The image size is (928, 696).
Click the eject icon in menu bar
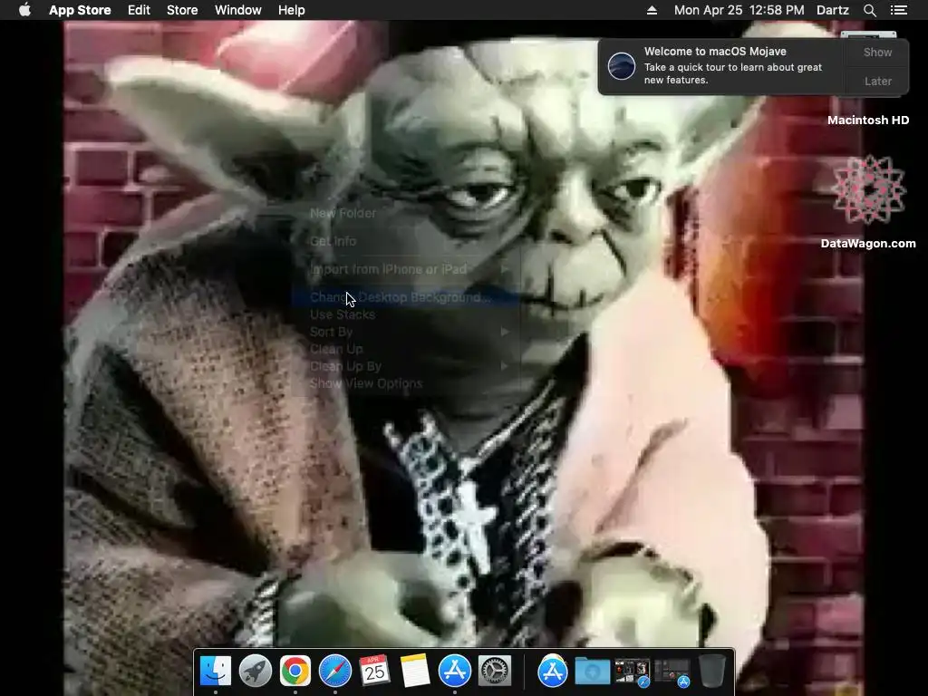pos(652,10)
